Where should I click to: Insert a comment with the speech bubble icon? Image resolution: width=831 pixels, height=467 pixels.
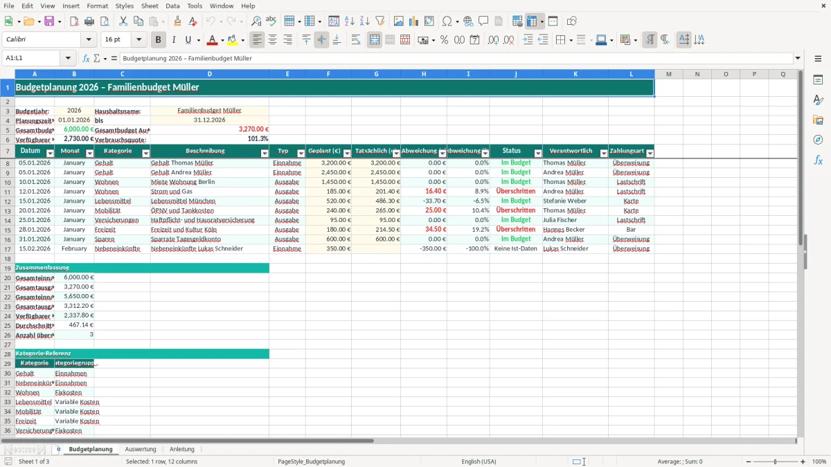click(483, 21)
